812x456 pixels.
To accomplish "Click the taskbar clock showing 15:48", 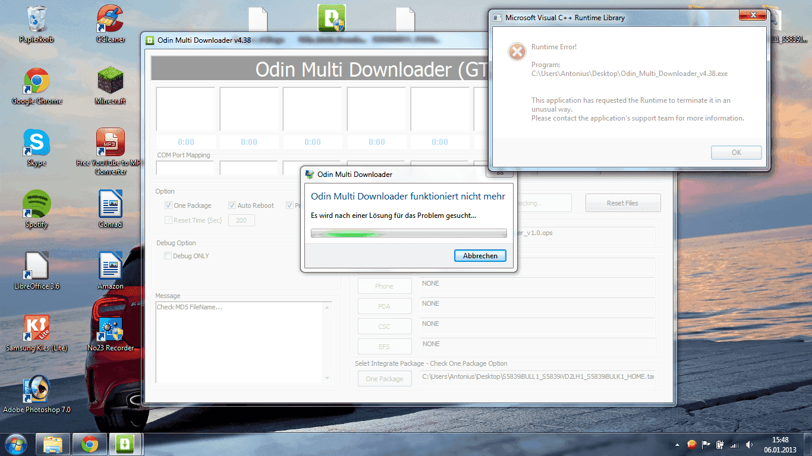I will click(780, 445).
